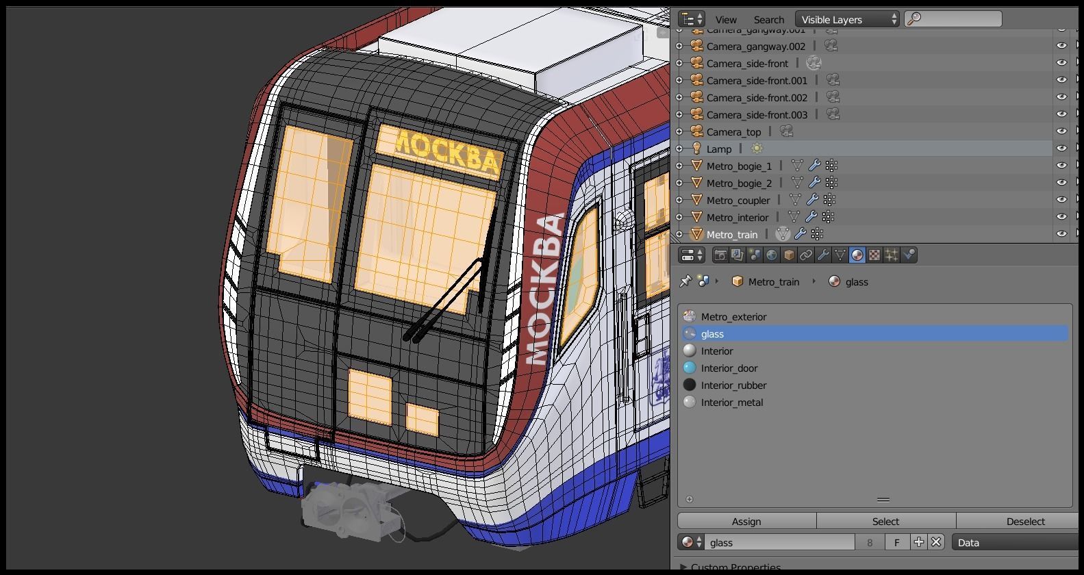The image size is (1084, 575).
Task: Click the Assign button
Action: [x=746, y=521]
